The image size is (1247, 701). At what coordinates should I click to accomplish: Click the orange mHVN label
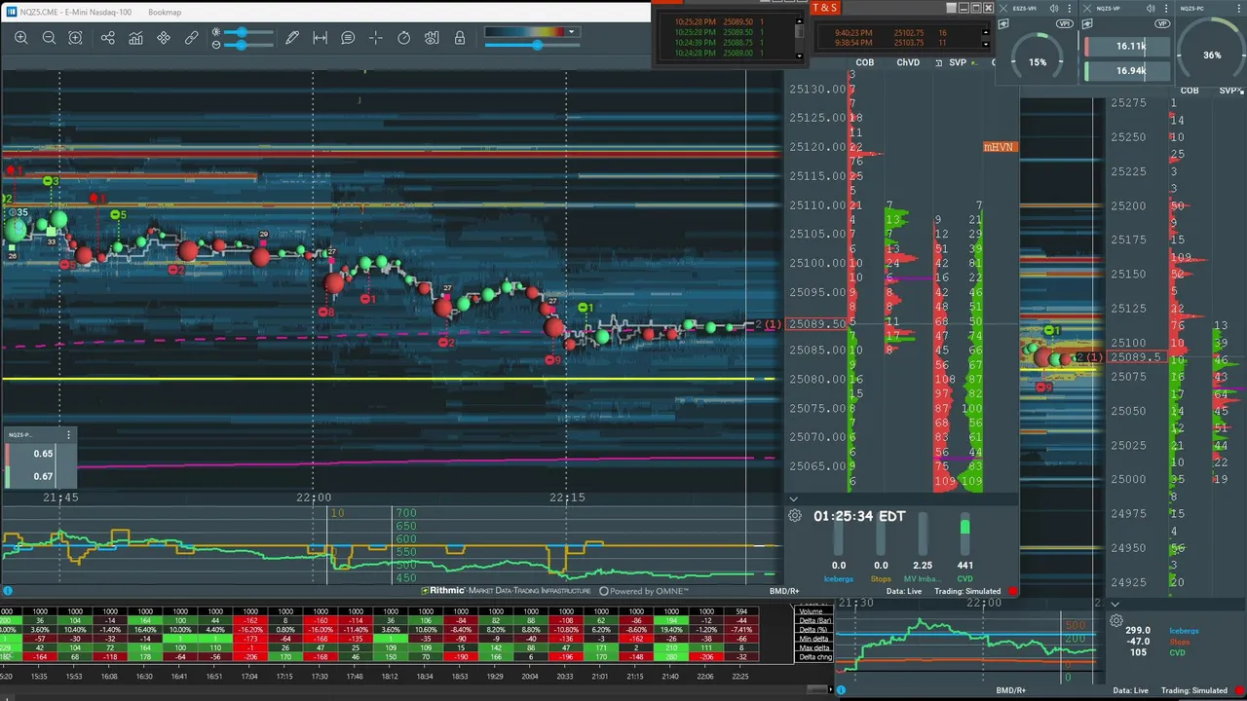(x=999, y=147)
